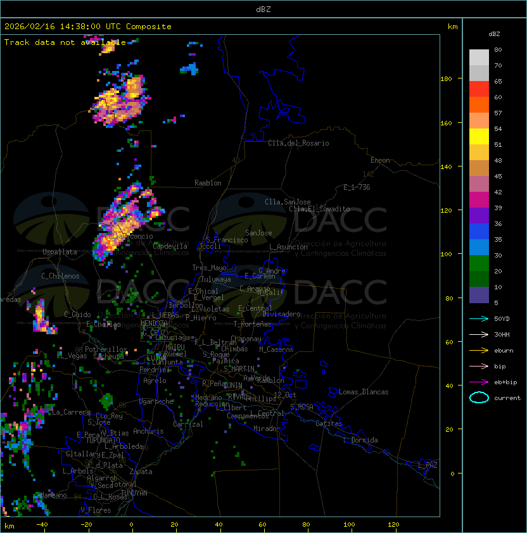Click the 'C_Chilenos' map label
This screenshot has width=527, height=533.
[x=60, y=276]
